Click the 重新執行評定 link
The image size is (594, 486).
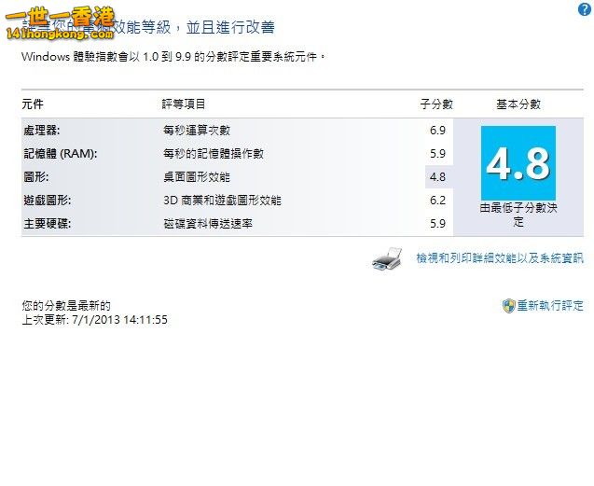pos(550,305)
